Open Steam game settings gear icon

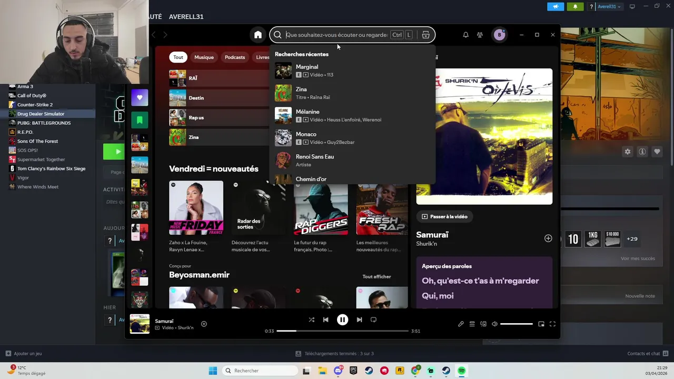627,152
